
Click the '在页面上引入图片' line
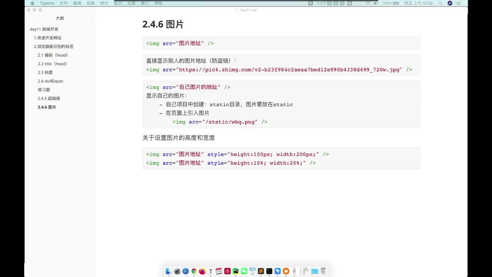click(184, 113)
